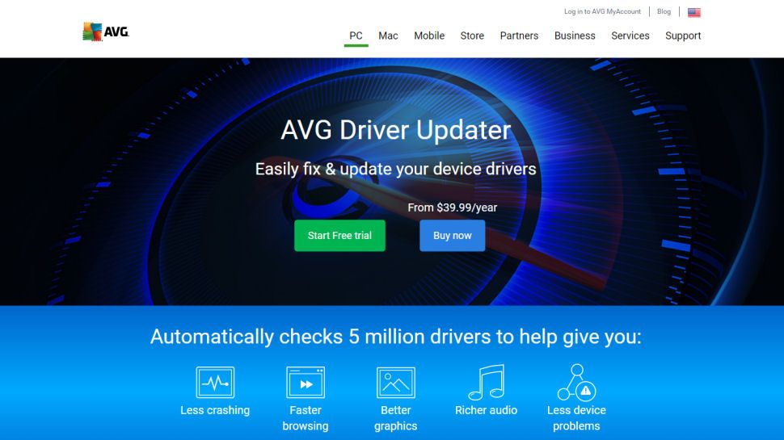Click the Start Free trial button
The width and height of the screenshot is (784, 440).
coord(339,236)
